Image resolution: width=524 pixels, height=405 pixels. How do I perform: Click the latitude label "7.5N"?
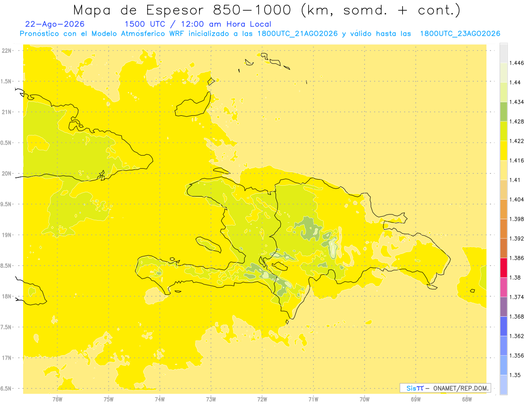[x=6, y=327]
